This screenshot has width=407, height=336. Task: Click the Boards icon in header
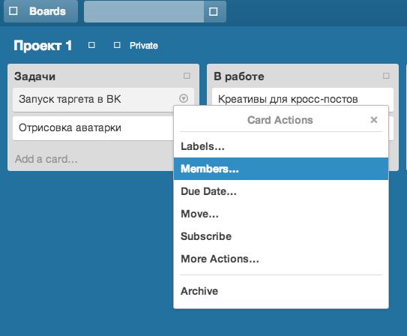(x=13, y=11)
